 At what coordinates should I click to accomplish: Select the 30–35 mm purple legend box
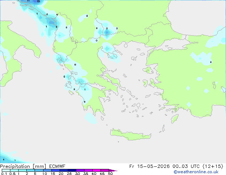pyautogui.click(x=80, y=170)
